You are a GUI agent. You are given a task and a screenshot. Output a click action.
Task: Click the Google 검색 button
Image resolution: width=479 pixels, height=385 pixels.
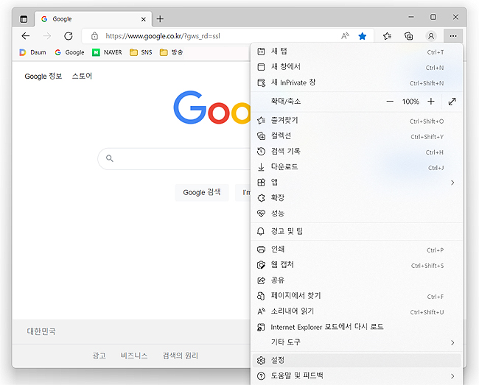(x=202, y=193)
